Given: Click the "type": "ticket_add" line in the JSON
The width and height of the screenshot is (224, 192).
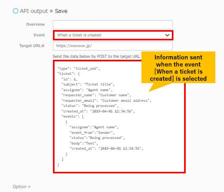Looking at the screenshot, I should pos(79,68).
